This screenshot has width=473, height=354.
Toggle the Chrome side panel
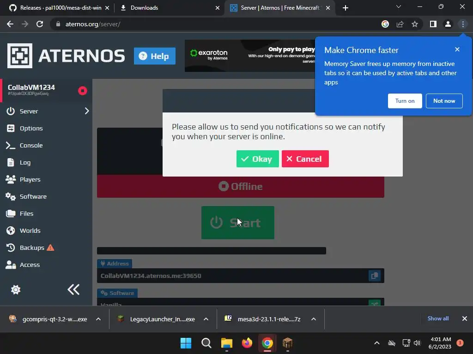(x=433, y=24)
